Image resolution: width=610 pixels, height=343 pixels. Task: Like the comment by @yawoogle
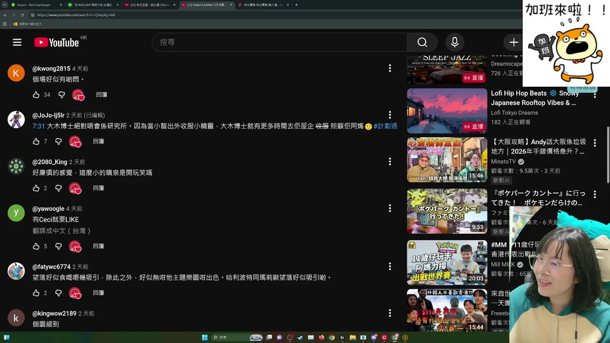(x=36, y=246)
